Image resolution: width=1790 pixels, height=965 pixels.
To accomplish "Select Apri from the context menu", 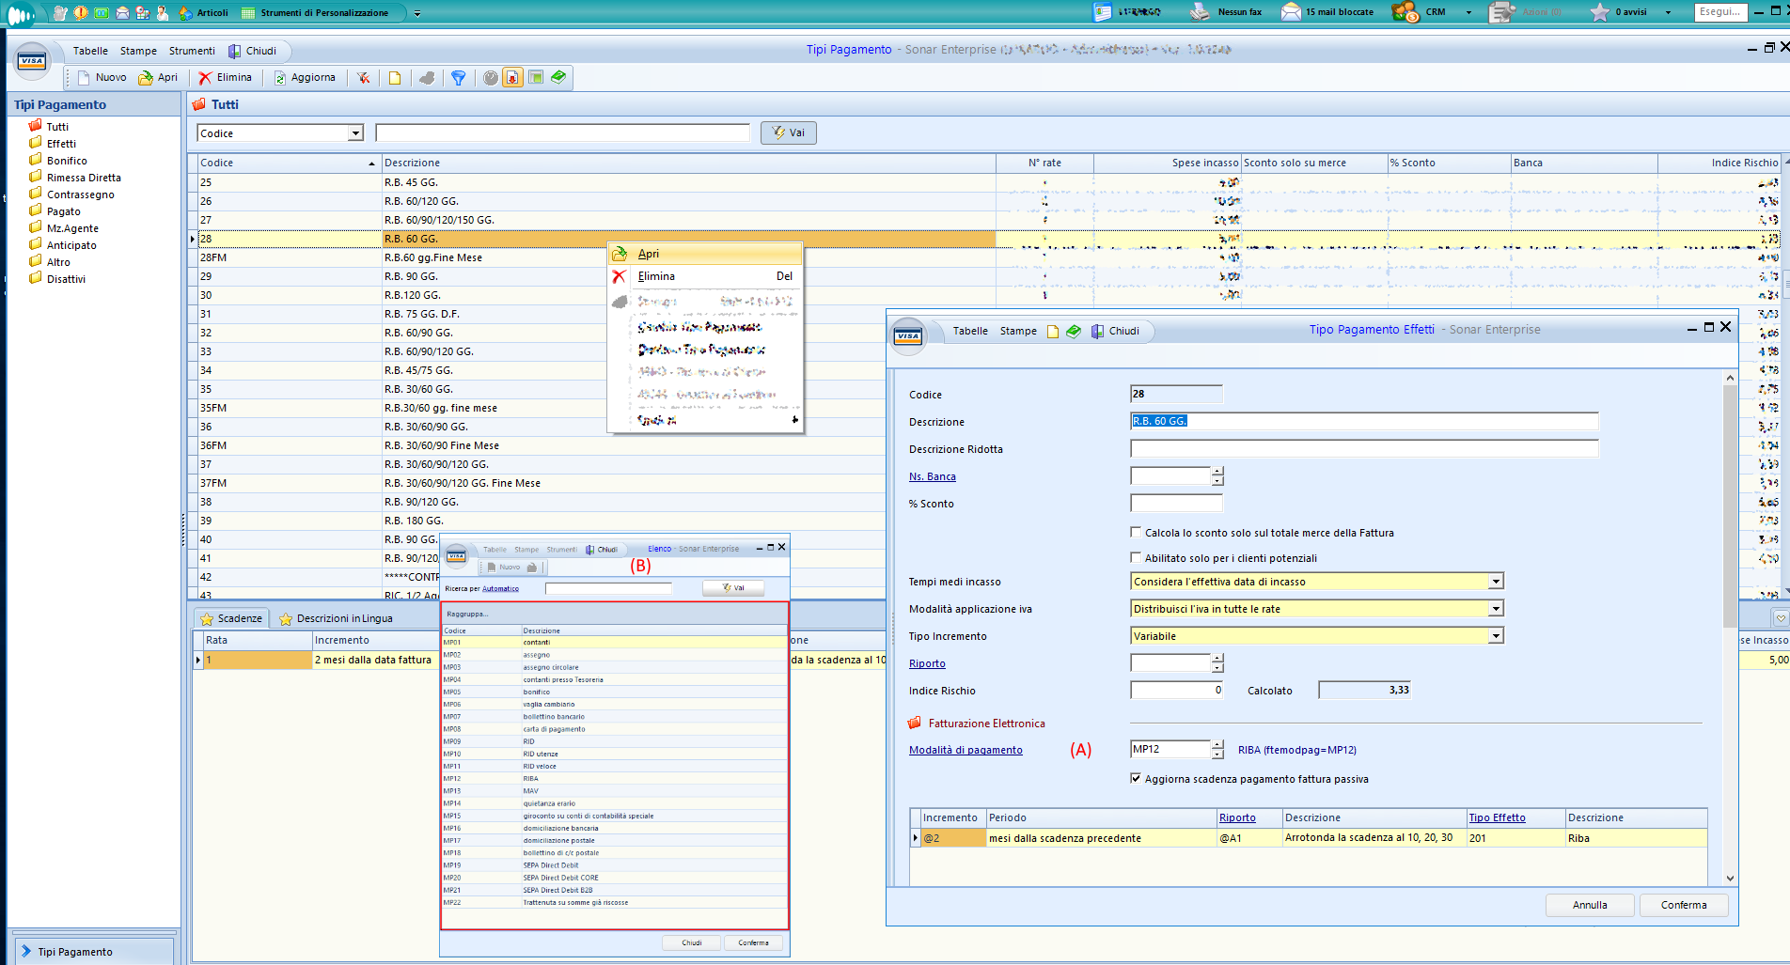I will click(x=649, y=254).
